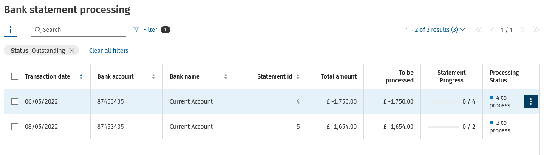Open row actions menu for statement 4

pos(531,101)
